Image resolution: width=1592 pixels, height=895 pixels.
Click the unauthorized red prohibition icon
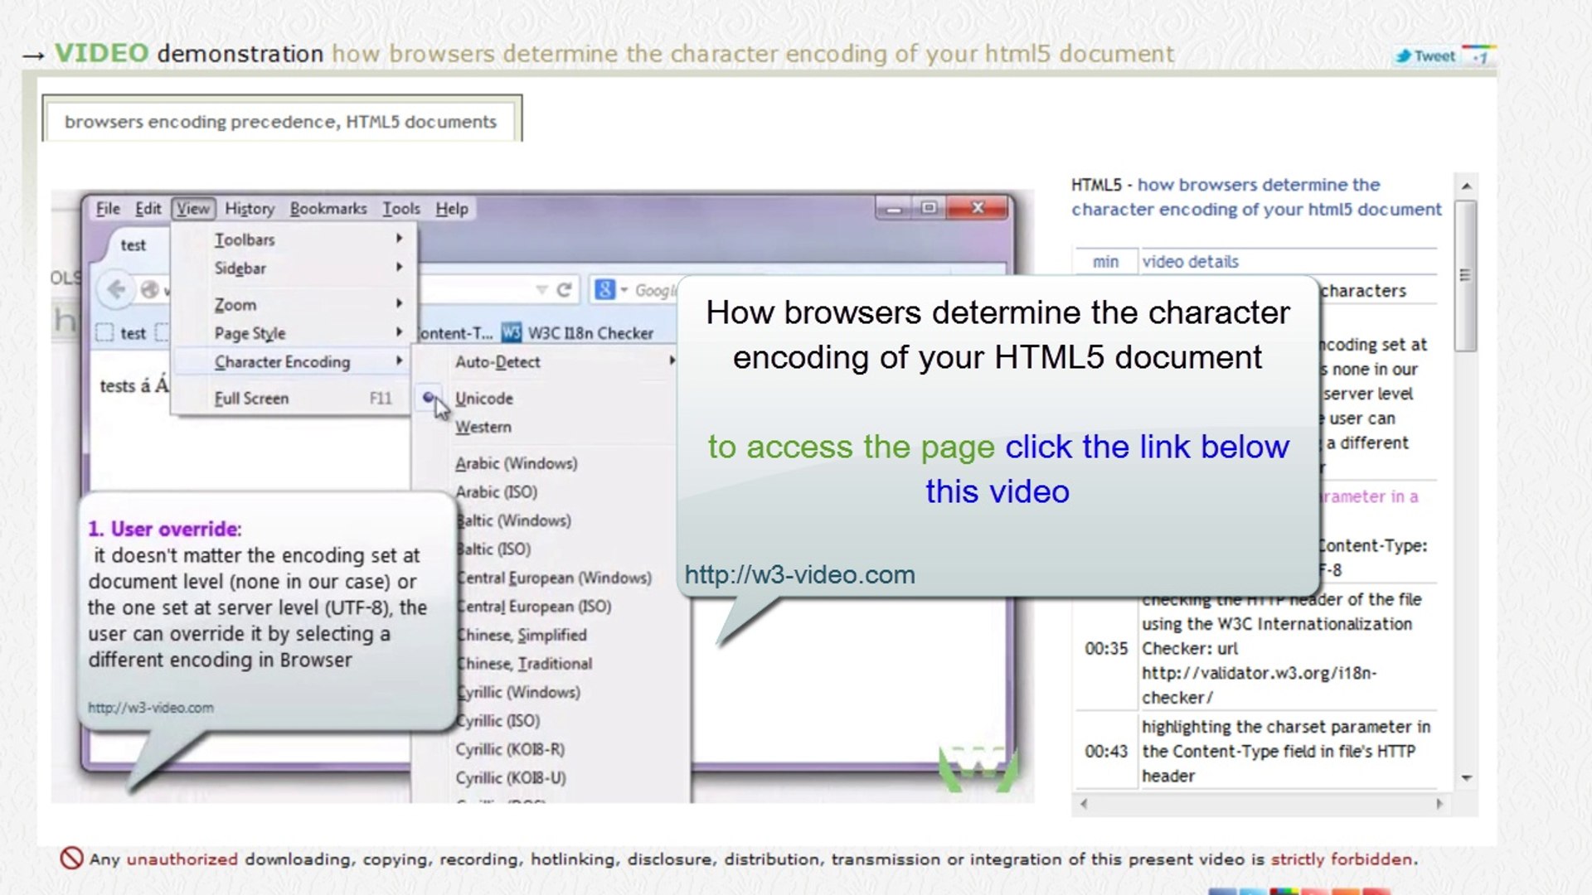(71, 859)
